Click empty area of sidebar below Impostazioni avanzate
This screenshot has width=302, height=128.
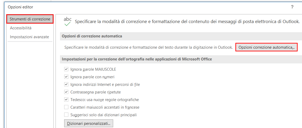click(30, 84)
